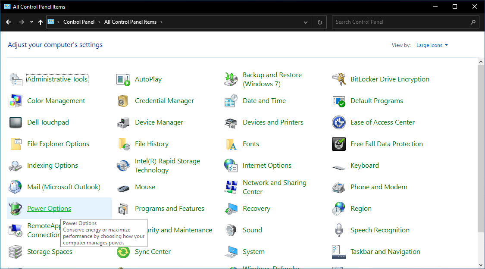The height and width of the screenshot is (269, 485).
Task: Open the Free Fall Data Protection icon
Action: click(x=339, y=144)
